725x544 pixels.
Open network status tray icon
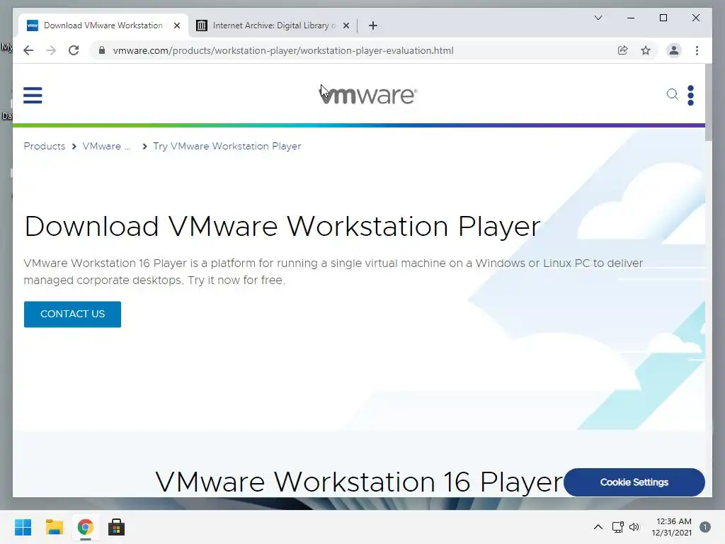click(617, 527)
